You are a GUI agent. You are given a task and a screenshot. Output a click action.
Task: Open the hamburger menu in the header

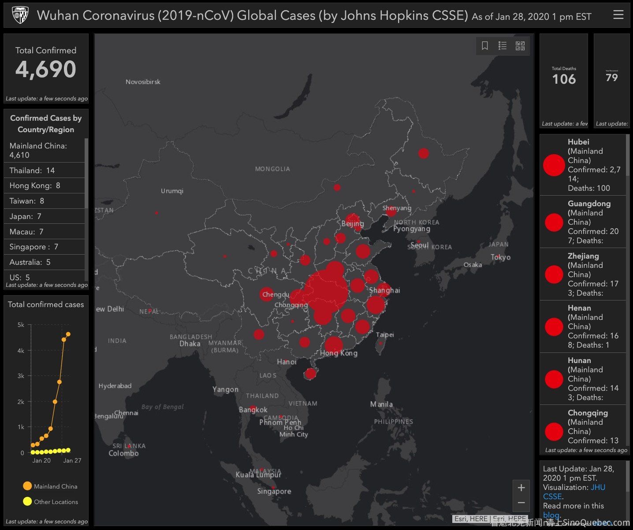point(618,15)
